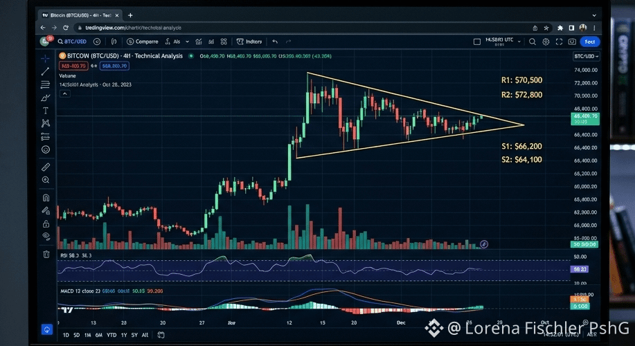
Task: Bookmark this page with the star icon
Action: coord(546,28)
